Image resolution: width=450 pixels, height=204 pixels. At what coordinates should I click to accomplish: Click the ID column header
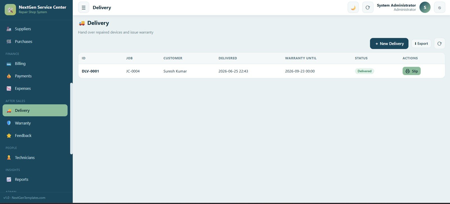[x=84, y=58]
